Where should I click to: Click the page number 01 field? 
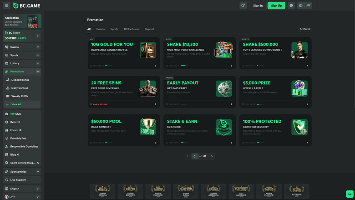195,156
